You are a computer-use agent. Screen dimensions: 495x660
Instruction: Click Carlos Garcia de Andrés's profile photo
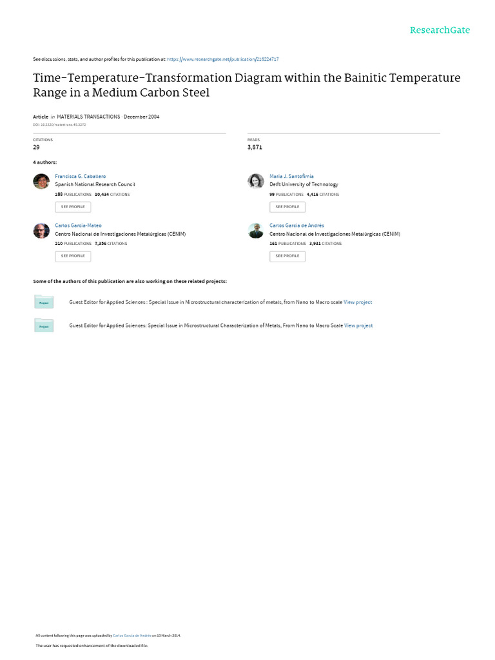(x=256, y=231)
